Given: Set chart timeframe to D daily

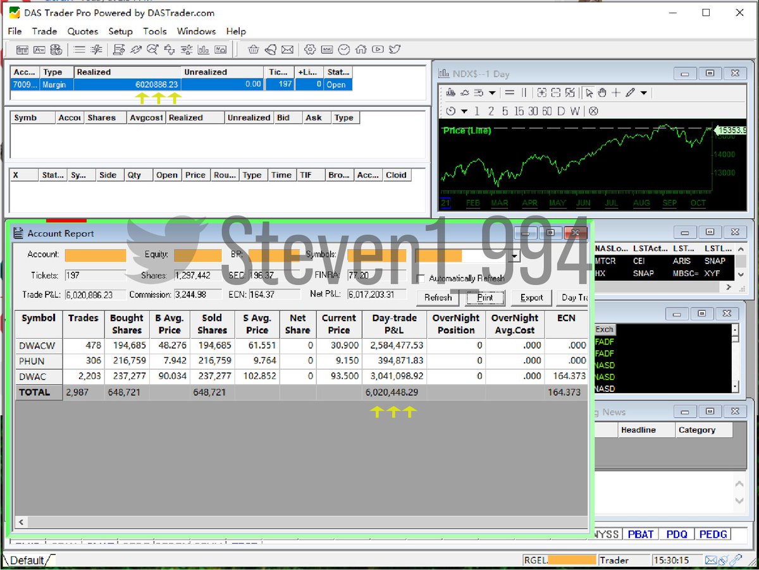Looking at the screenshot, I should pos(560,111).
